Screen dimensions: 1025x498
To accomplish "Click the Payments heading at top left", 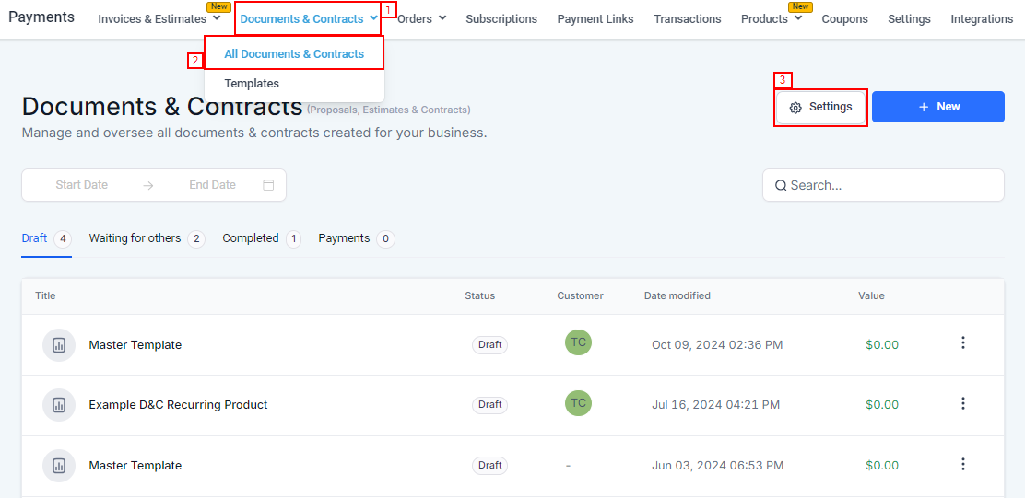I will (41, 17).
